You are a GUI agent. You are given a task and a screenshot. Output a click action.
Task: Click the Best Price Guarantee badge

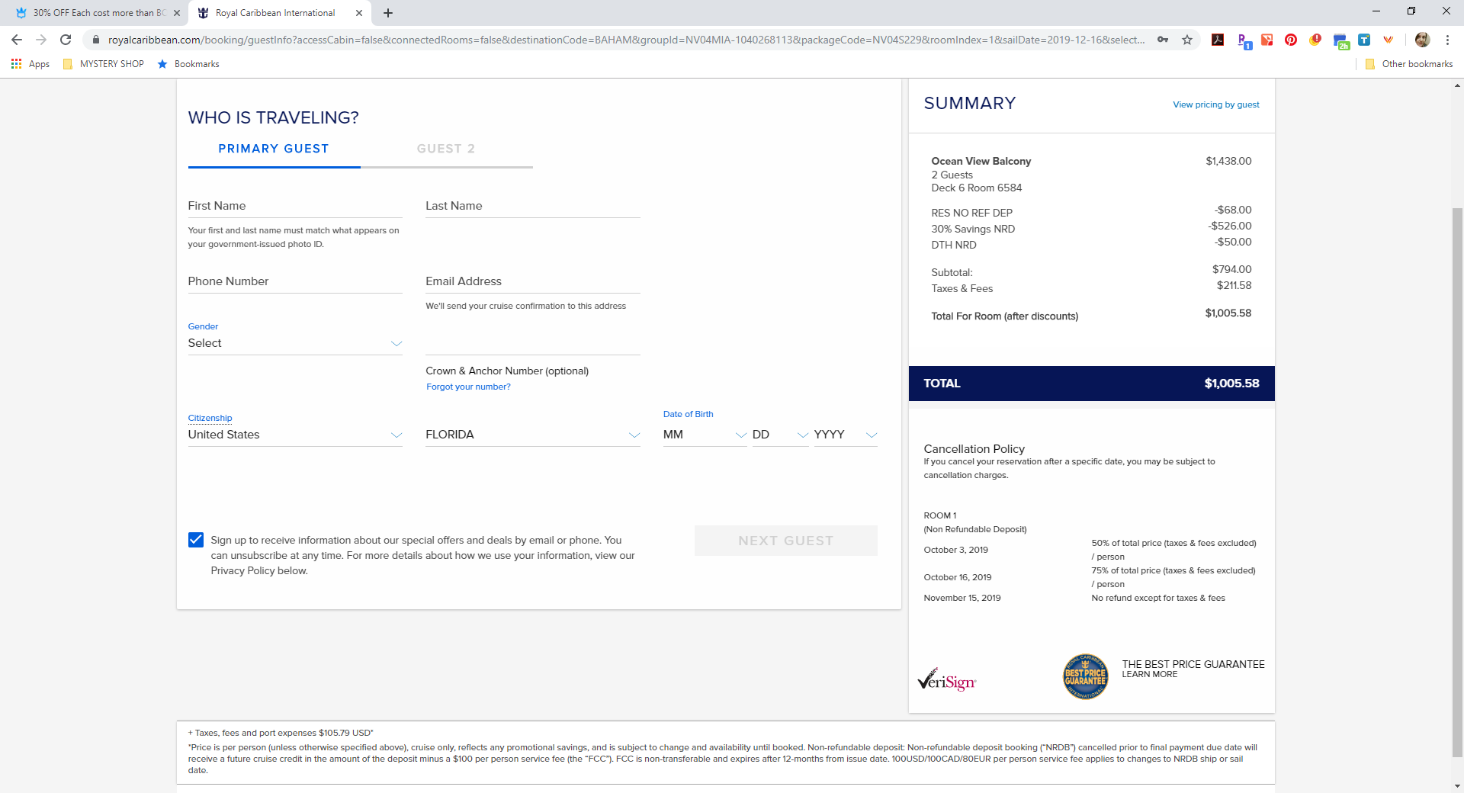click(1086, 676)
